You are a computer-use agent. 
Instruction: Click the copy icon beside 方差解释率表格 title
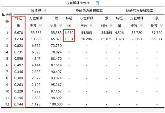[x=97, y=3]
